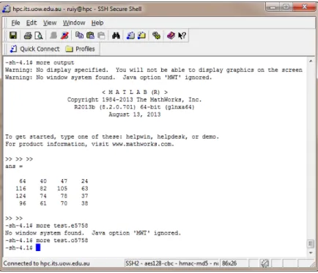
Task: Click the Paste icon
Action: (90, 36)
